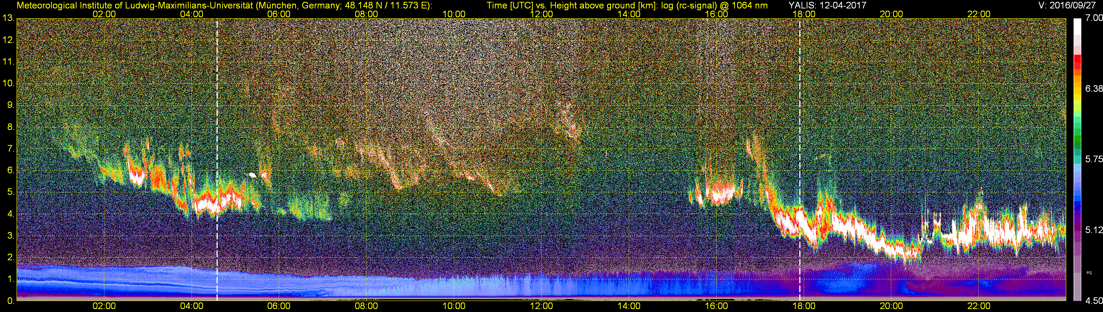1103x312 pixels.
Task: Click the 02:00 label on the bottom time axis
Action: pos(104,306)
